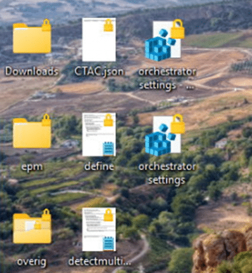Select the truncated orchestrator settings registry icon

[x=165, y=40]
